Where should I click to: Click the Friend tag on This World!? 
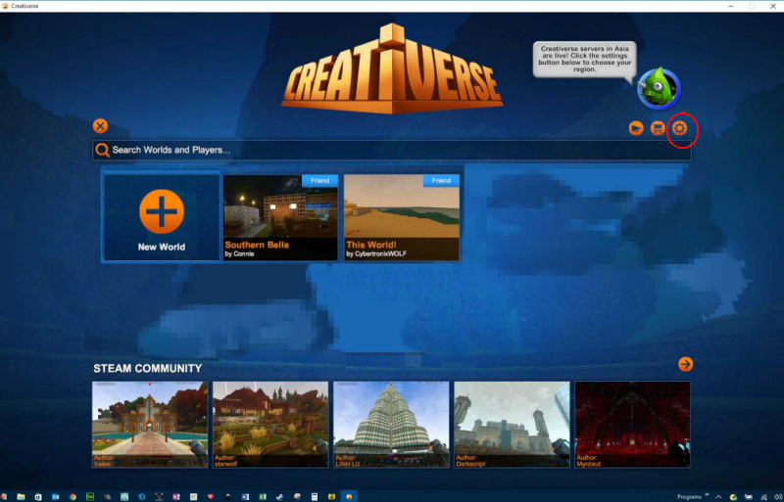(441, 181)
